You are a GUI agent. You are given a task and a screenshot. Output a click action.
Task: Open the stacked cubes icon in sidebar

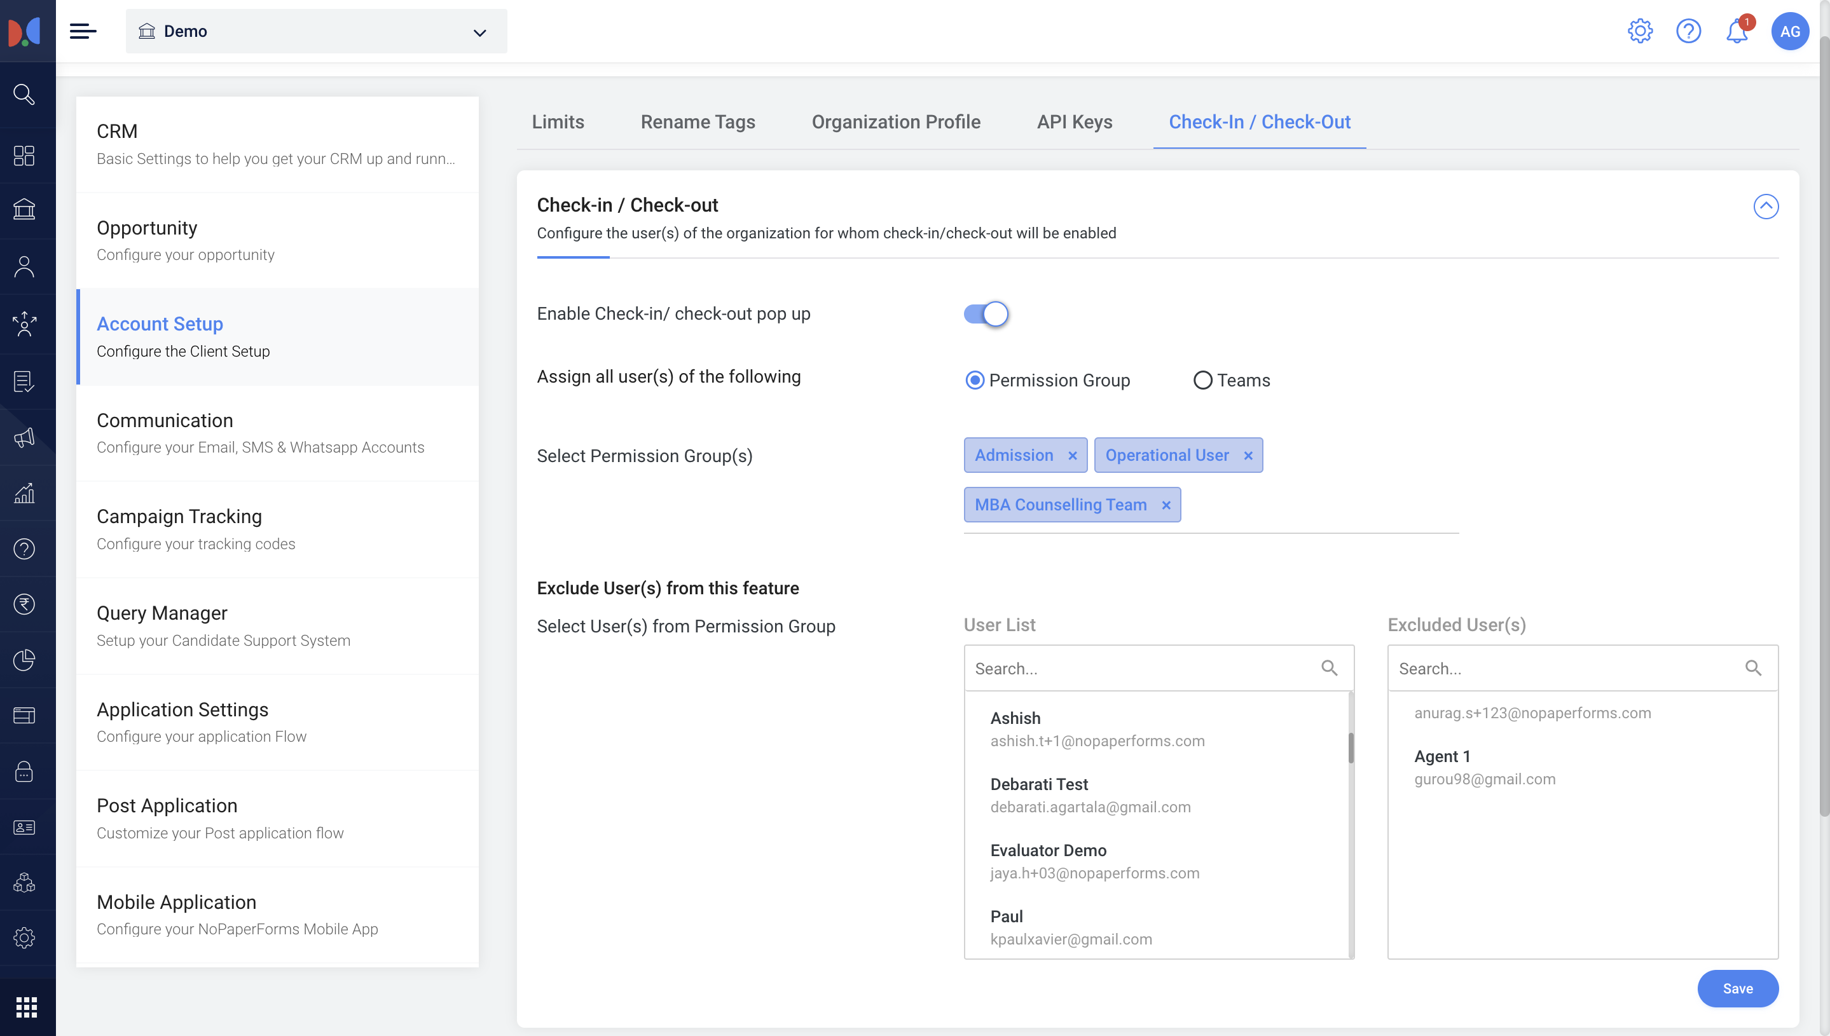tap(24, 882)
